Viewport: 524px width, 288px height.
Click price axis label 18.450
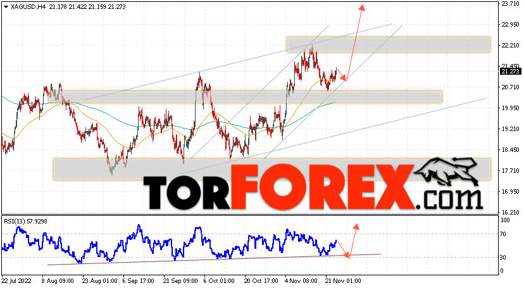click(510, 150)
